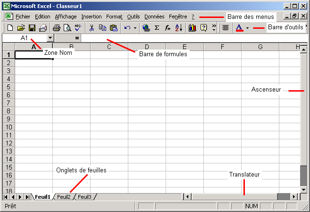The image size is (310, 212).
Task: Insert hyperlink with the globe icon
Action: (x=146, y=28)
